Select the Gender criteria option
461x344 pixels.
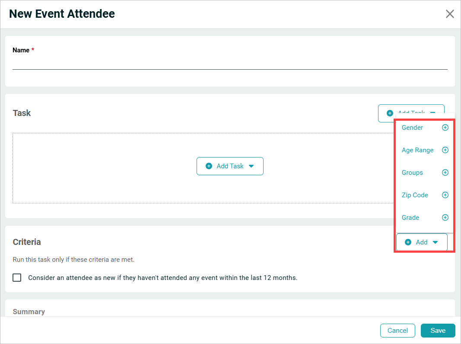pos(412,128)
